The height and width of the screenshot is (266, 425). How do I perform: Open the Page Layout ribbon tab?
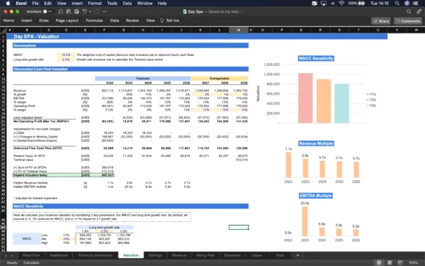point(67,21)
